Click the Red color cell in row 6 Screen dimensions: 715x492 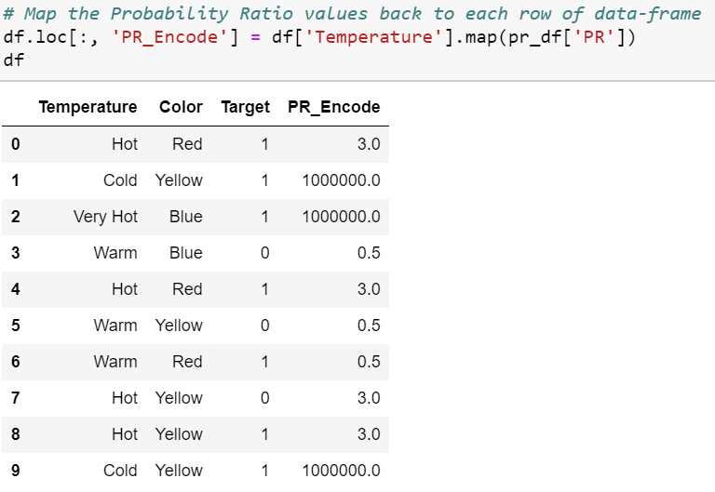186,362
